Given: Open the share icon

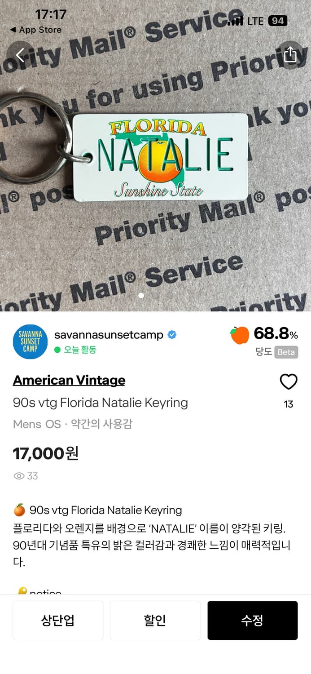Looking at the screenshot, I should point(290,55).
